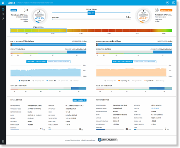Open the REMOTE stations dropdown
The image size is (180, 148).
point(166,10)
